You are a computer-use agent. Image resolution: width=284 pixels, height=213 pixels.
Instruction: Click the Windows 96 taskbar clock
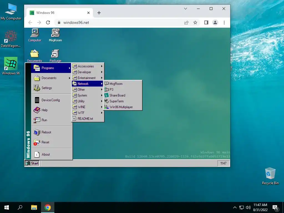[223, 163]
